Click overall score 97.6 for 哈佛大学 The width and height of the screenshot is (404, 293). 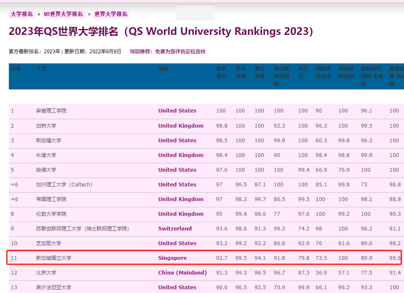pos(222,170)
